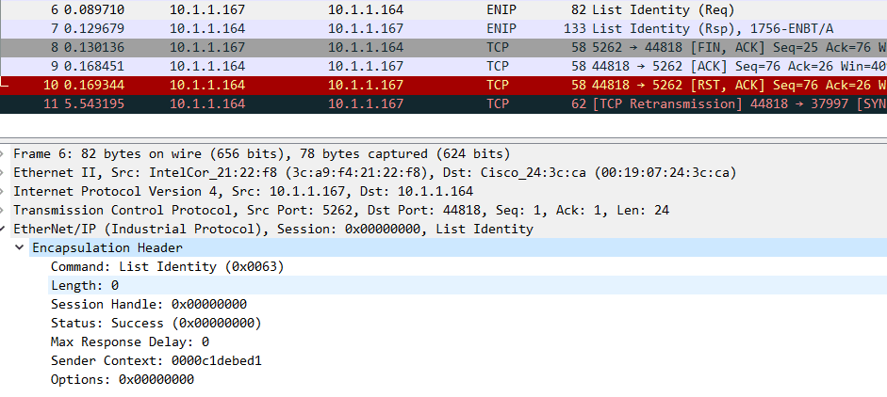Screen dimensions: 887x397
Task: Select Sender Context 0000c1debed1 field
Action: [x=156, y=361]
